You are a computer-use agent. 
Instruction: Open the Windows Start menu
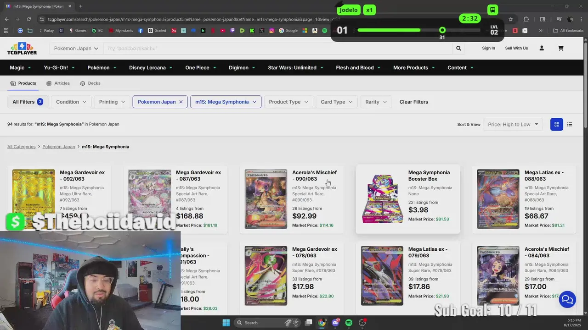coord(226,323)
